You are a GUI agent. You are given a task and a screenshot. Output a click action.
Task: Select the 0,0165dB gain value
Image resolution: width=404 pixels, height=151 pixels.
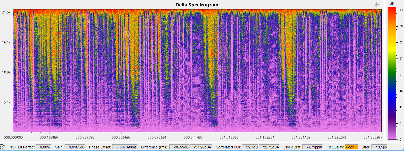pyautogui.click(x=75, y=147)
